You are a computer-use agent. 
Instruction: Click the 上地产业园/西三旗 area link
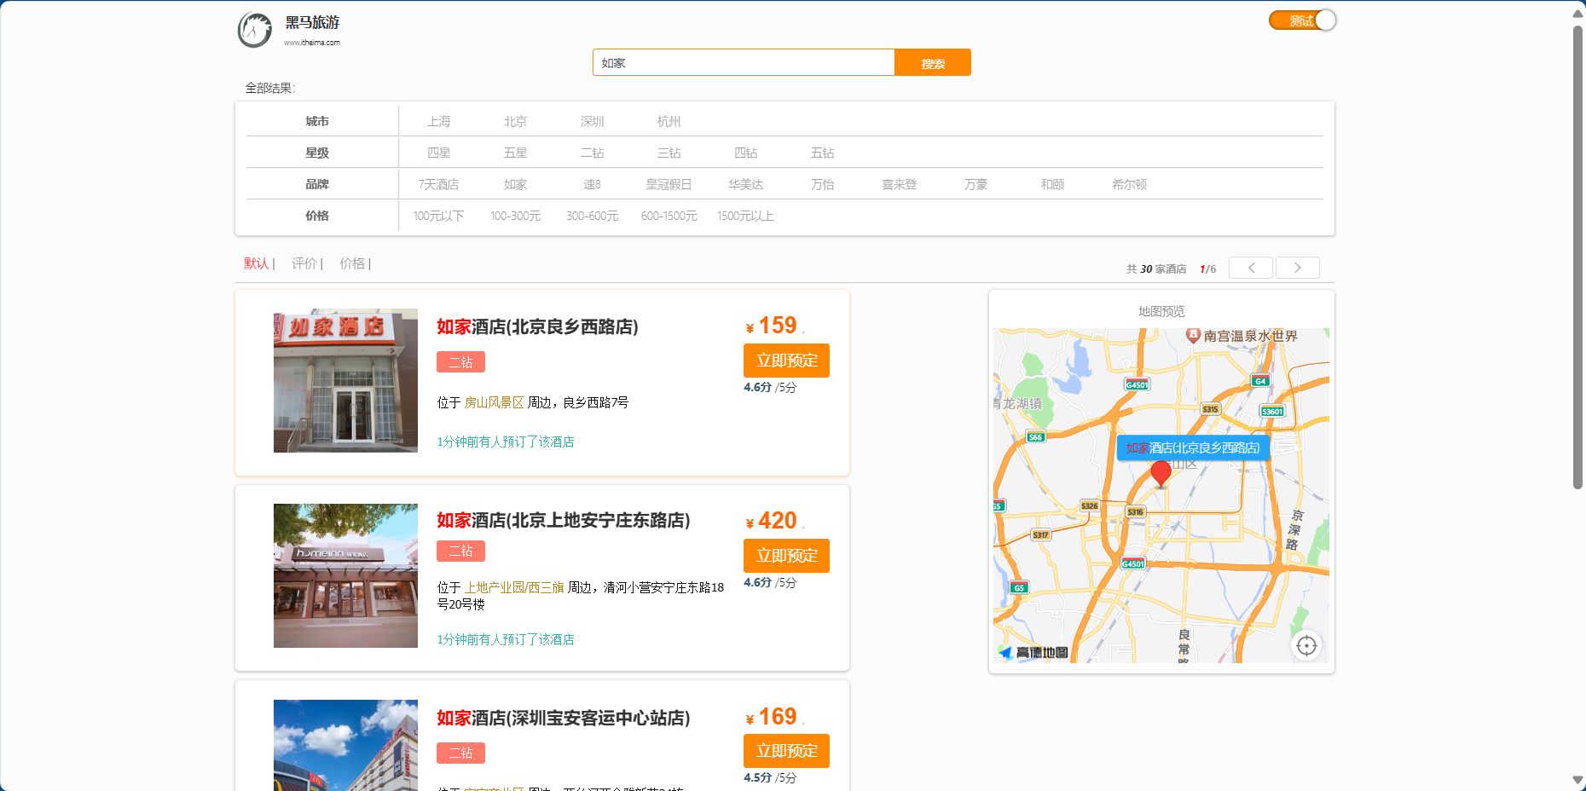tap(514, 587)
